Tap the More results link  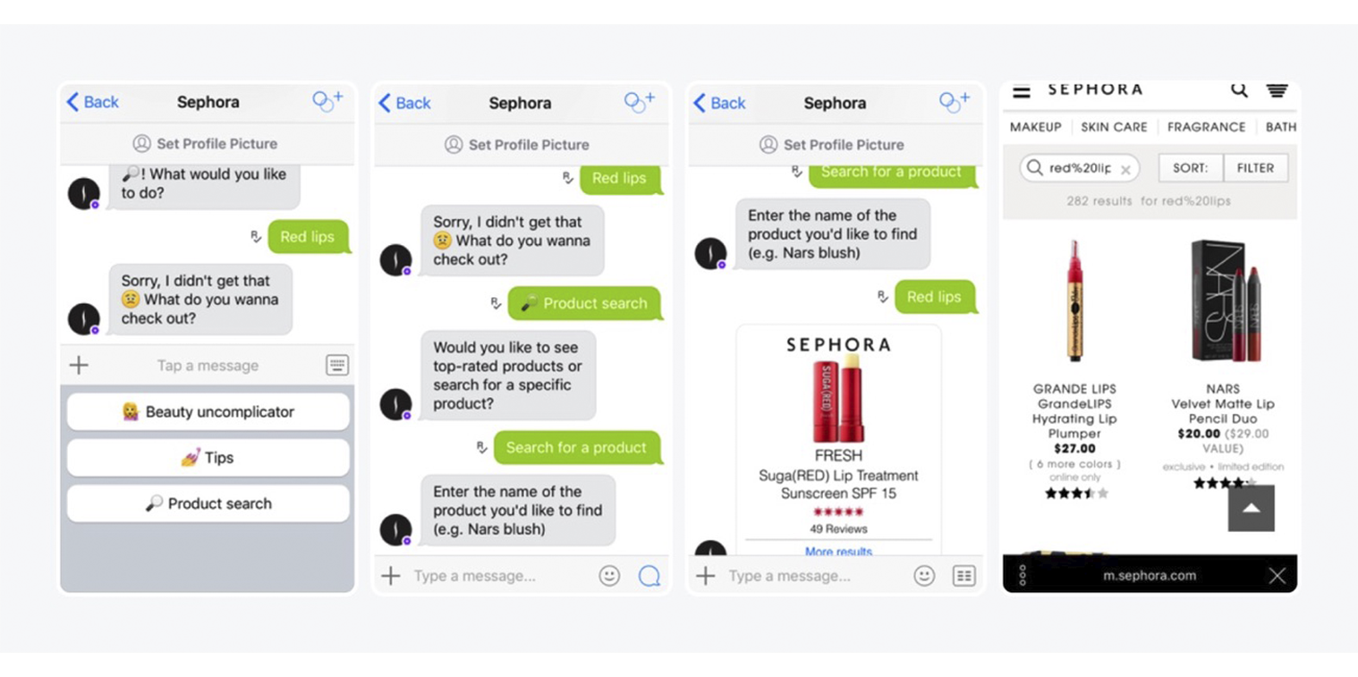coord(838,551)
